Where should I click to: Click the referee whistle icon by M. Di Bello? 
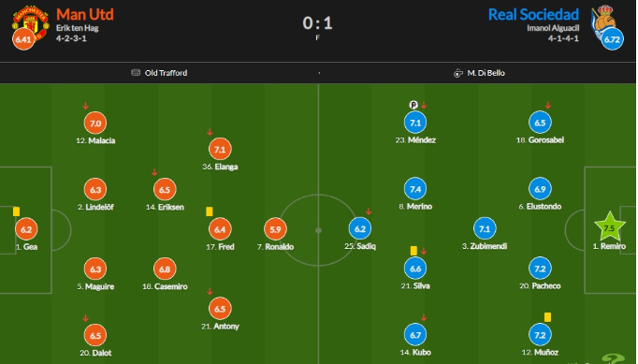point(458,73)
